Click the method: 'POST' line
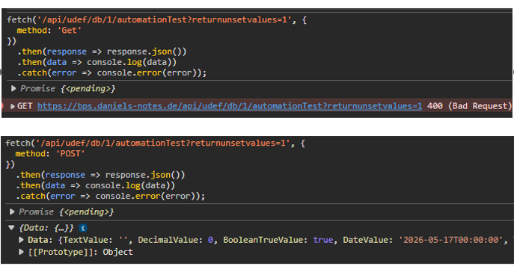514x272 pixels. (x=50, y=154)
